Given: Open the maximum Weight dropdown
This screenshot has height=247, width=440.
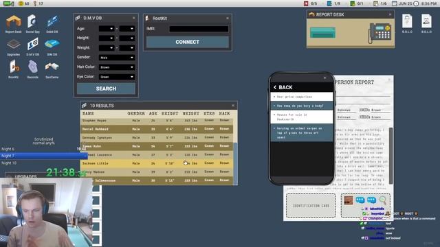Looking at the screenshot, I should point(126,48).
